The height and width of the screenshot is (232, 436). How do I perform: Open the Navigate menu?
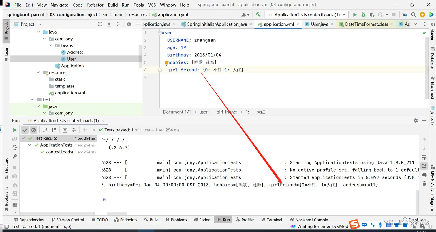click(59, 5)
